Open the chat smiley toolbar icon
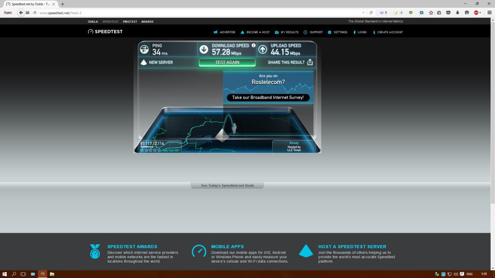 [x=467, y=13]
